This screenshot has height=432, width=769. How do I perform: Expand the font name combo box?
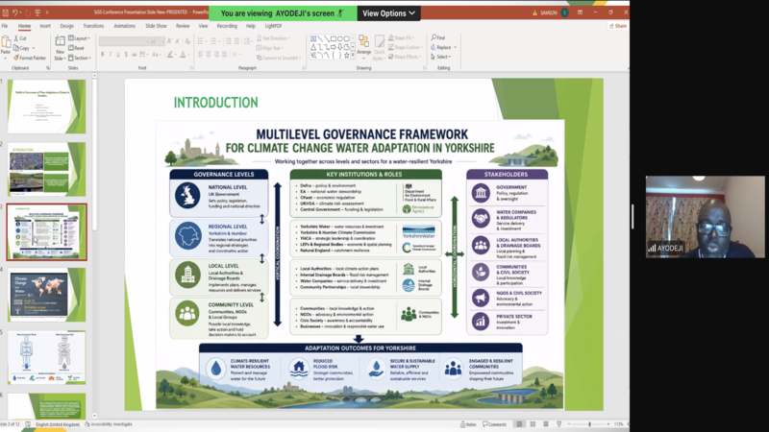click(145, 41)
